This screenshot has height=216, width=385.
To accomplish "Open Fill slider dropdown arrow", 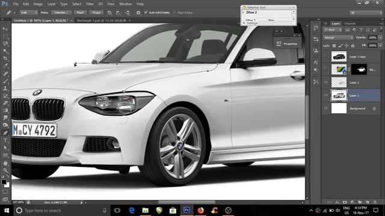I will point(380,46).
